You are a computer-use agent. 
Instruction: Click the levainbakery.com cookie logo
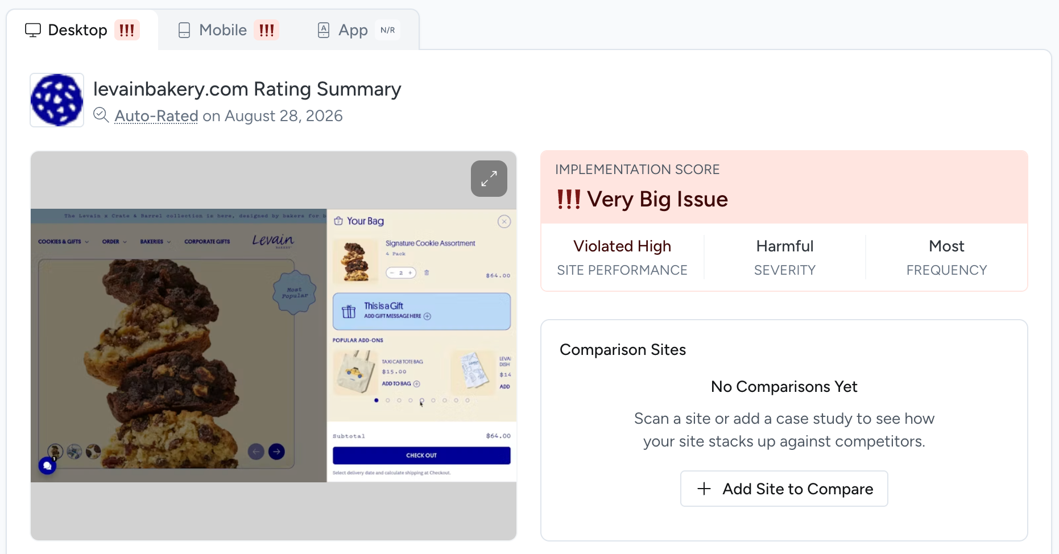(x=57, y=100)
